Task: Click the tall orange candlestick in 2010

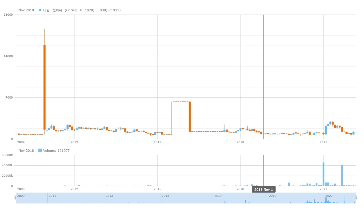Action: coord(44,87)
